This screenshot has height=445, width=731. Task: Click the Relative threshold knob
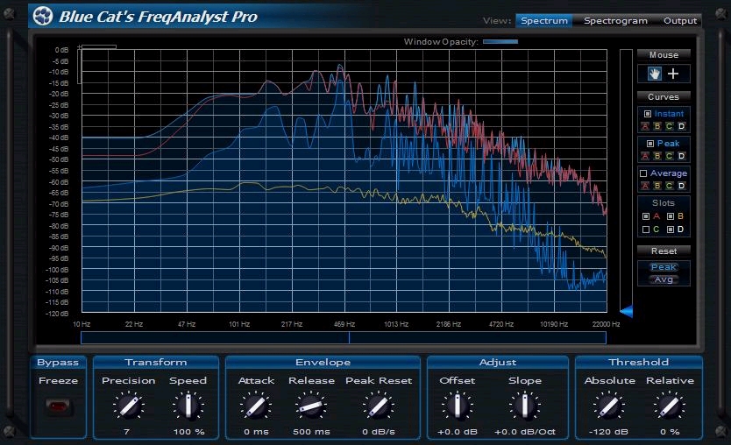(x=669, y=406)
